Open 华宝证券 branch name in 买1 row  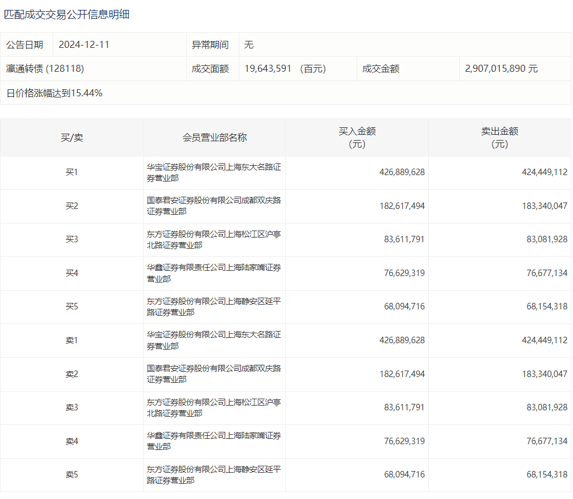(214, 173)
